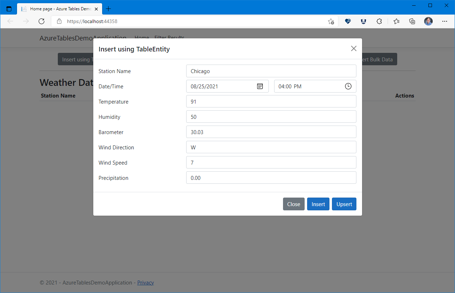Click the browser Refresh icon
Screen dimensions: 455x293
(41, 21)
